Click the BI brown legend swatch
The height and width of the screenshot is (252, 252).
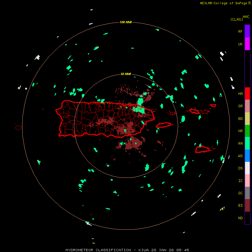click(247, 206)
